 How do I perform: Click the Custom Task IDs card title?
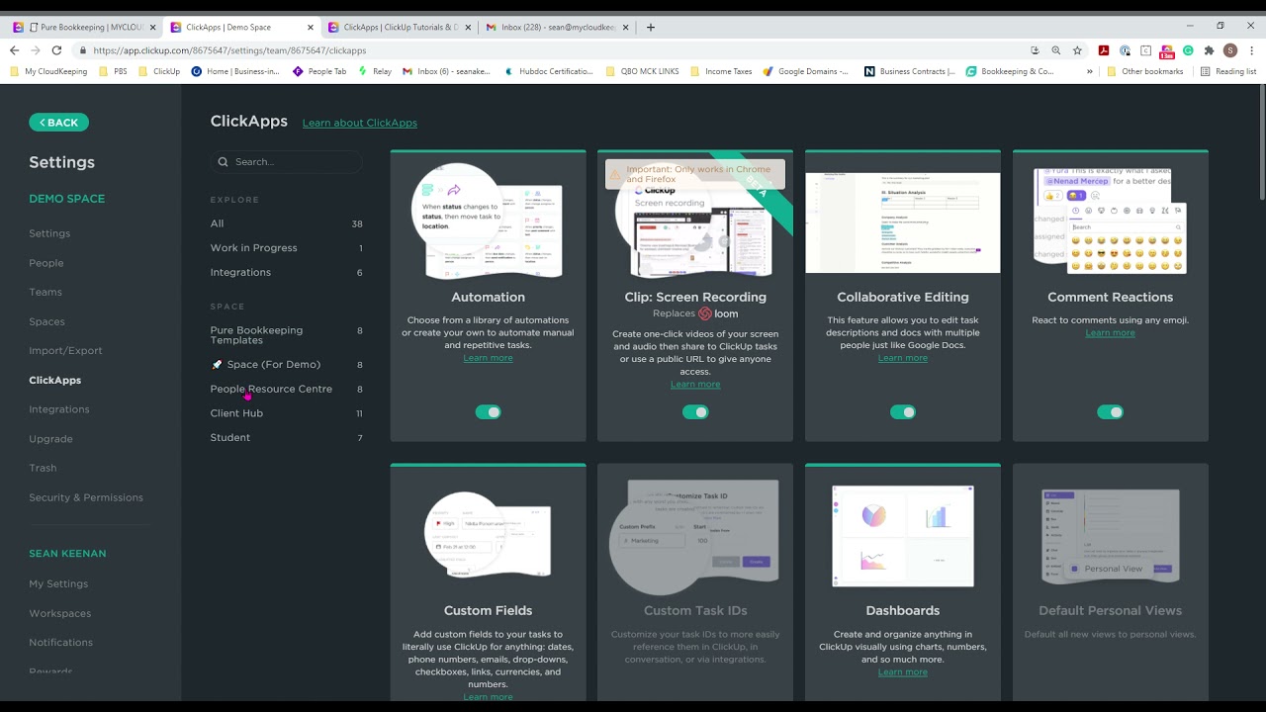tap(695, 610)
